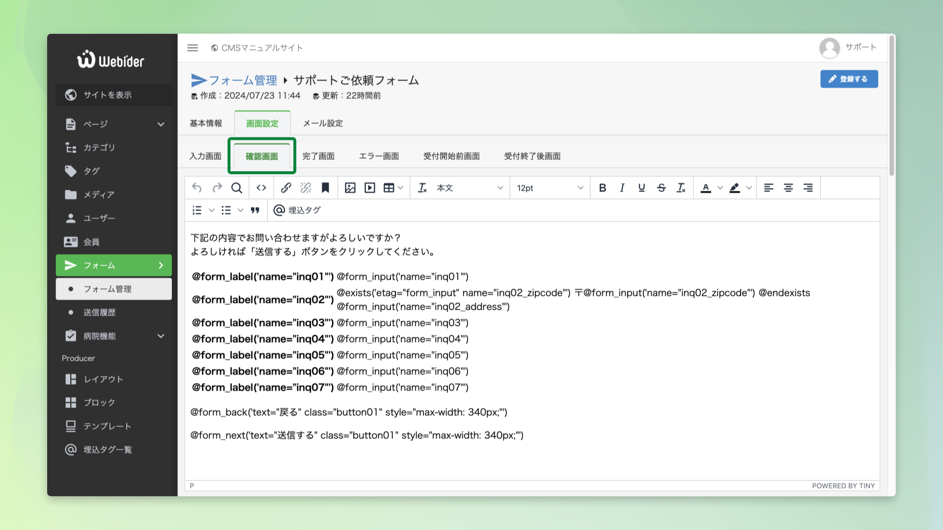Open the 完了画面 sub-tab

click(318, 156)
